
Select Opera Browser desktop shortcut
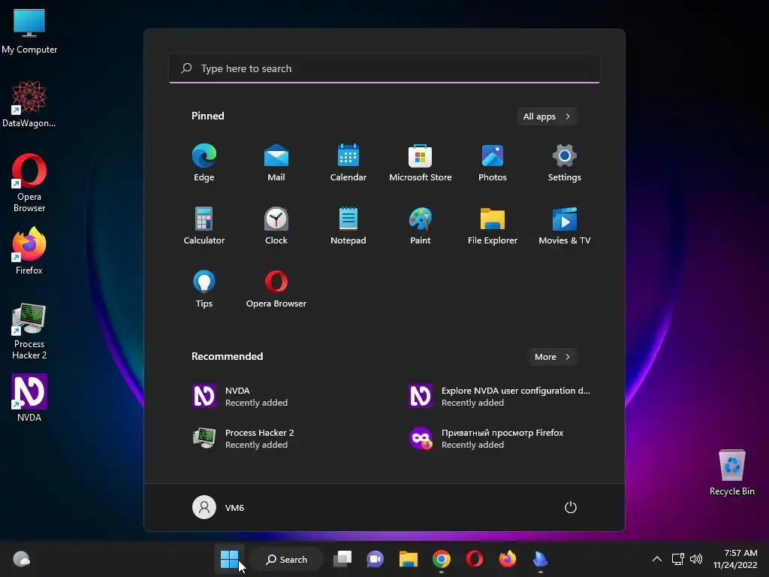[29, 183]
